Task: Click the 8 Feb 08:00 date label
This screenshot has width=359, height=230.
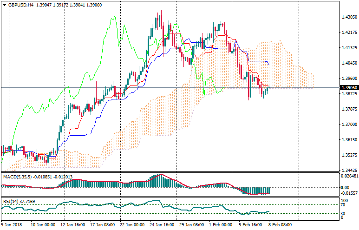Action: tap(280, 224)
